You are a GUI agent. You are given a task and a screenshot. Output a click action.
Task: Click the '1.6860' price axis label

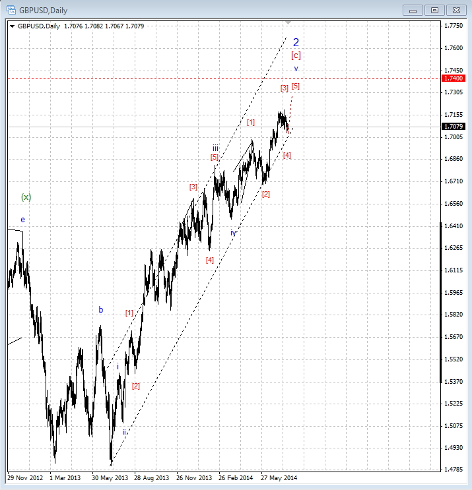pyautogui.click(x=454, y=159)
